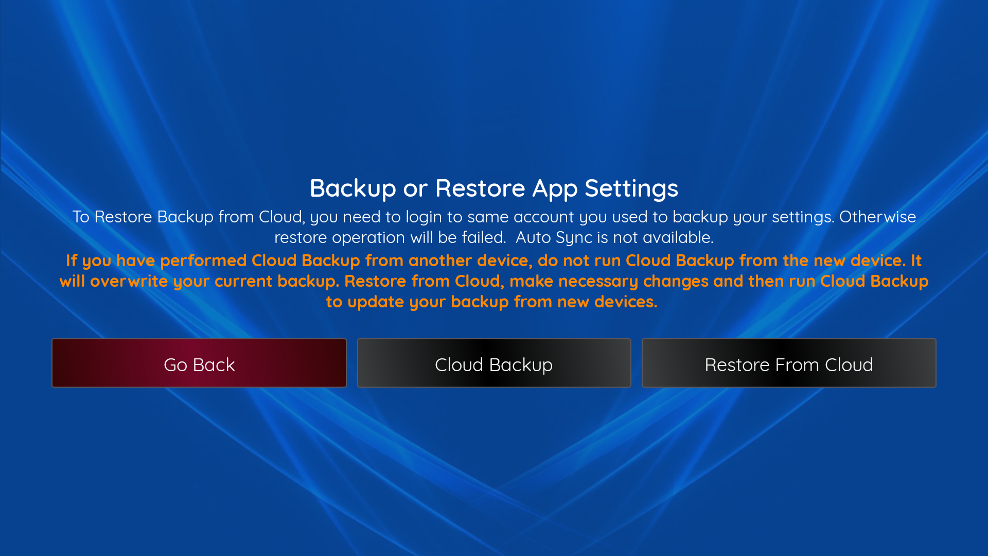Click the 'Restore From Cloud' button label
Image resolution: width=988 pixels, height=556 pixels.
tap(788, 365)
